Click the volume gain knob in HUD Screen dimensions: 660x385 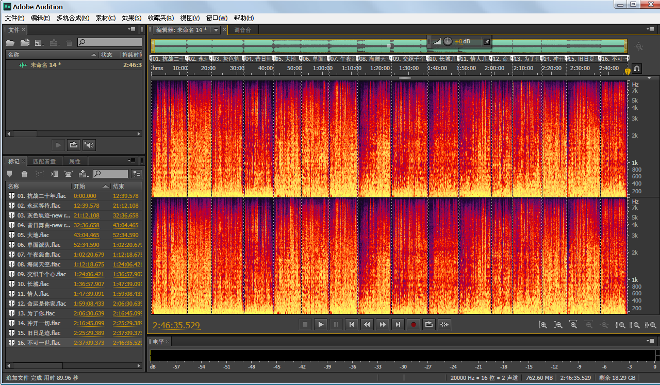[x=448, y=41]
